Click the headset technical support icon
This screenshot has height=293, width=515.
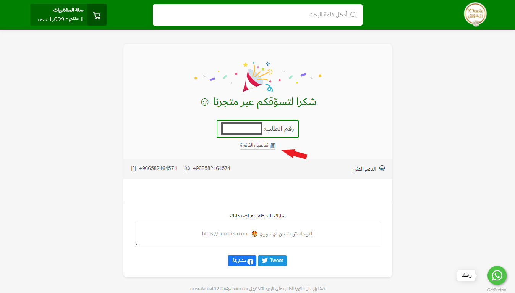[382, 168]
